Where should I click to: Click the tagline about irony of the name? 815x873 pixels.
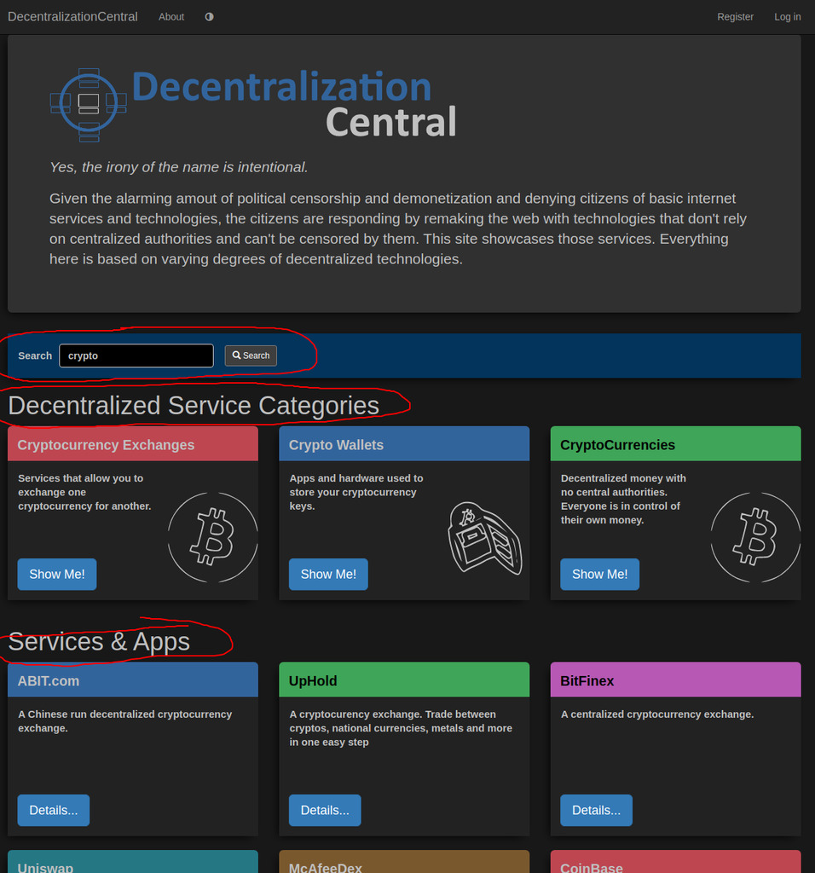tap(179, 167)
